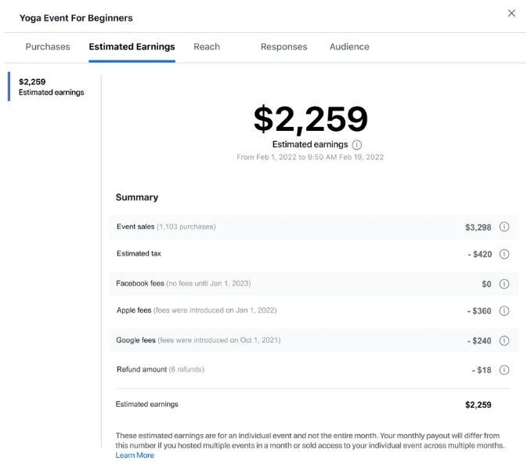Go to the Responses tab
Image resolution: width=527 pixels, height=468 pixels.
point(283,46)
